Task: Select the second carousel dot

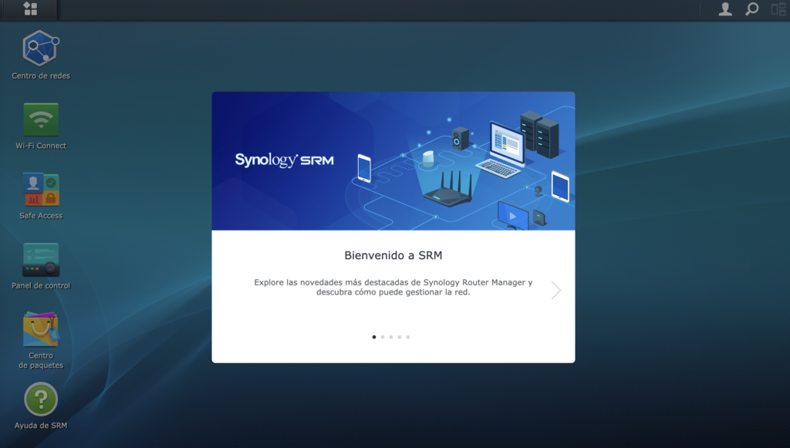Action: click(383, 337)
